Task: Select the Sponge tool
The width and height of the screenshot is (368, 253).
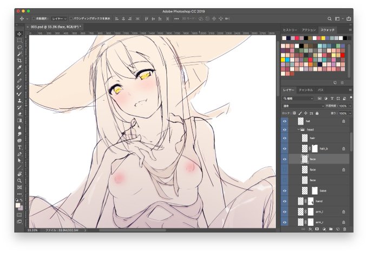Action: coord(19,140)
